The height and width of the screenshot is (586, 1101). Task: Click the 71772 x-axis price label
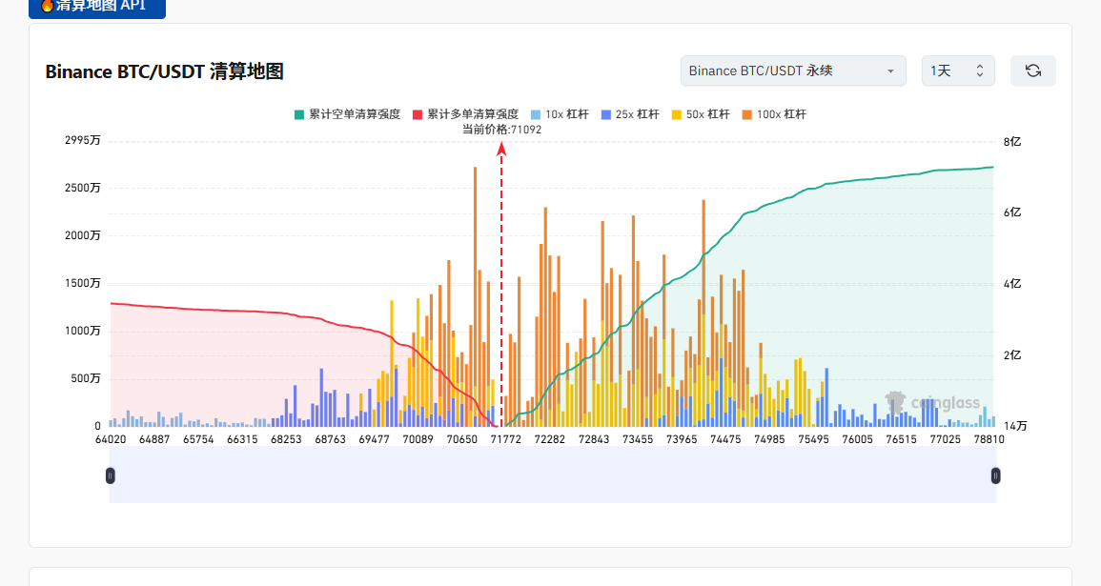point(505,439)
